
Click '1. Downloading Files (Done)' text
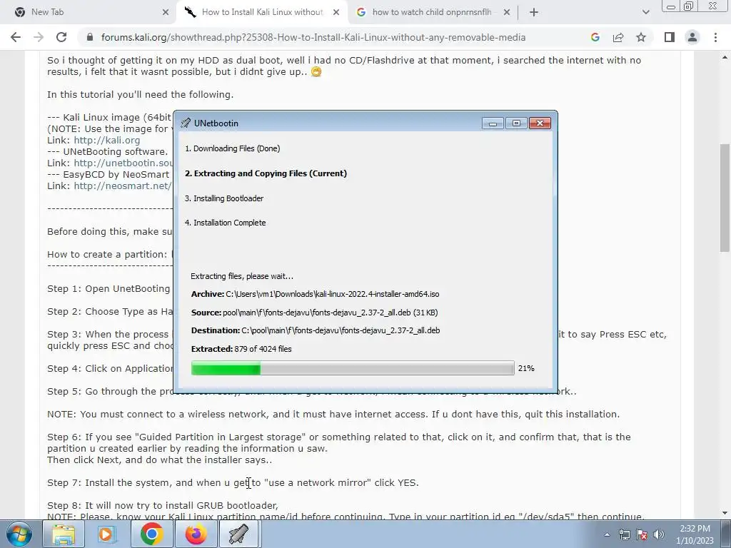pyautogui.click(x=232, y=148)
